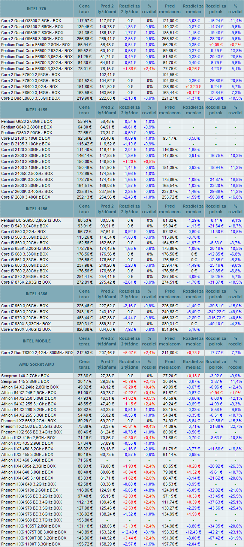Screen dimensions: 244x547
Task: Click the -50,89 € half-year difference for Core i7 2600
Action: point(216,197)
